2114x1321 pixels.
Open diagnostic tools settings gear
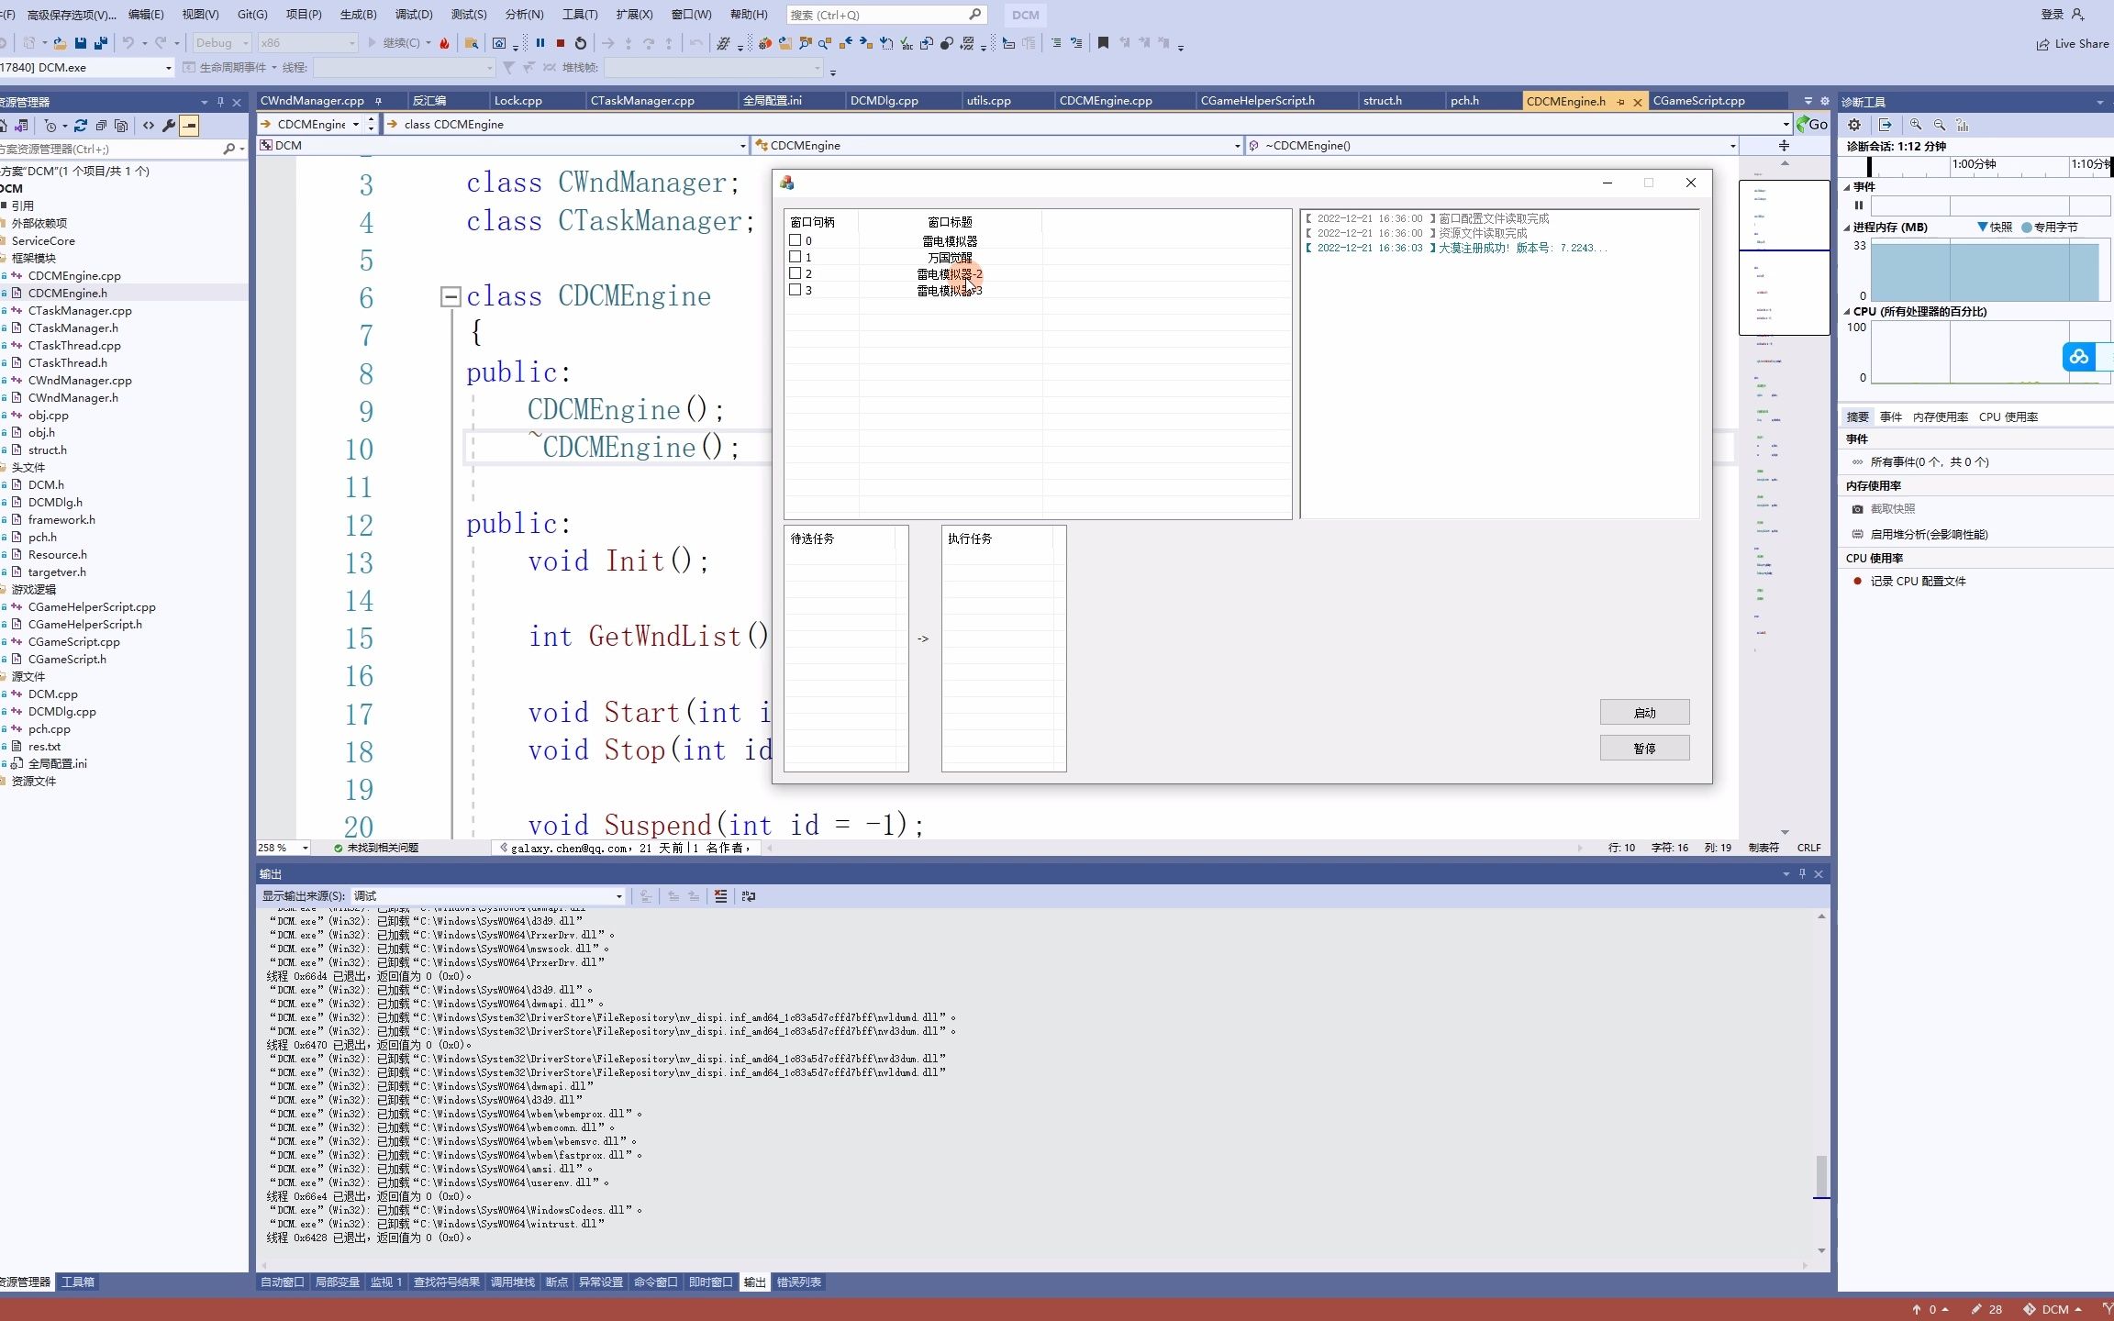1854,125
